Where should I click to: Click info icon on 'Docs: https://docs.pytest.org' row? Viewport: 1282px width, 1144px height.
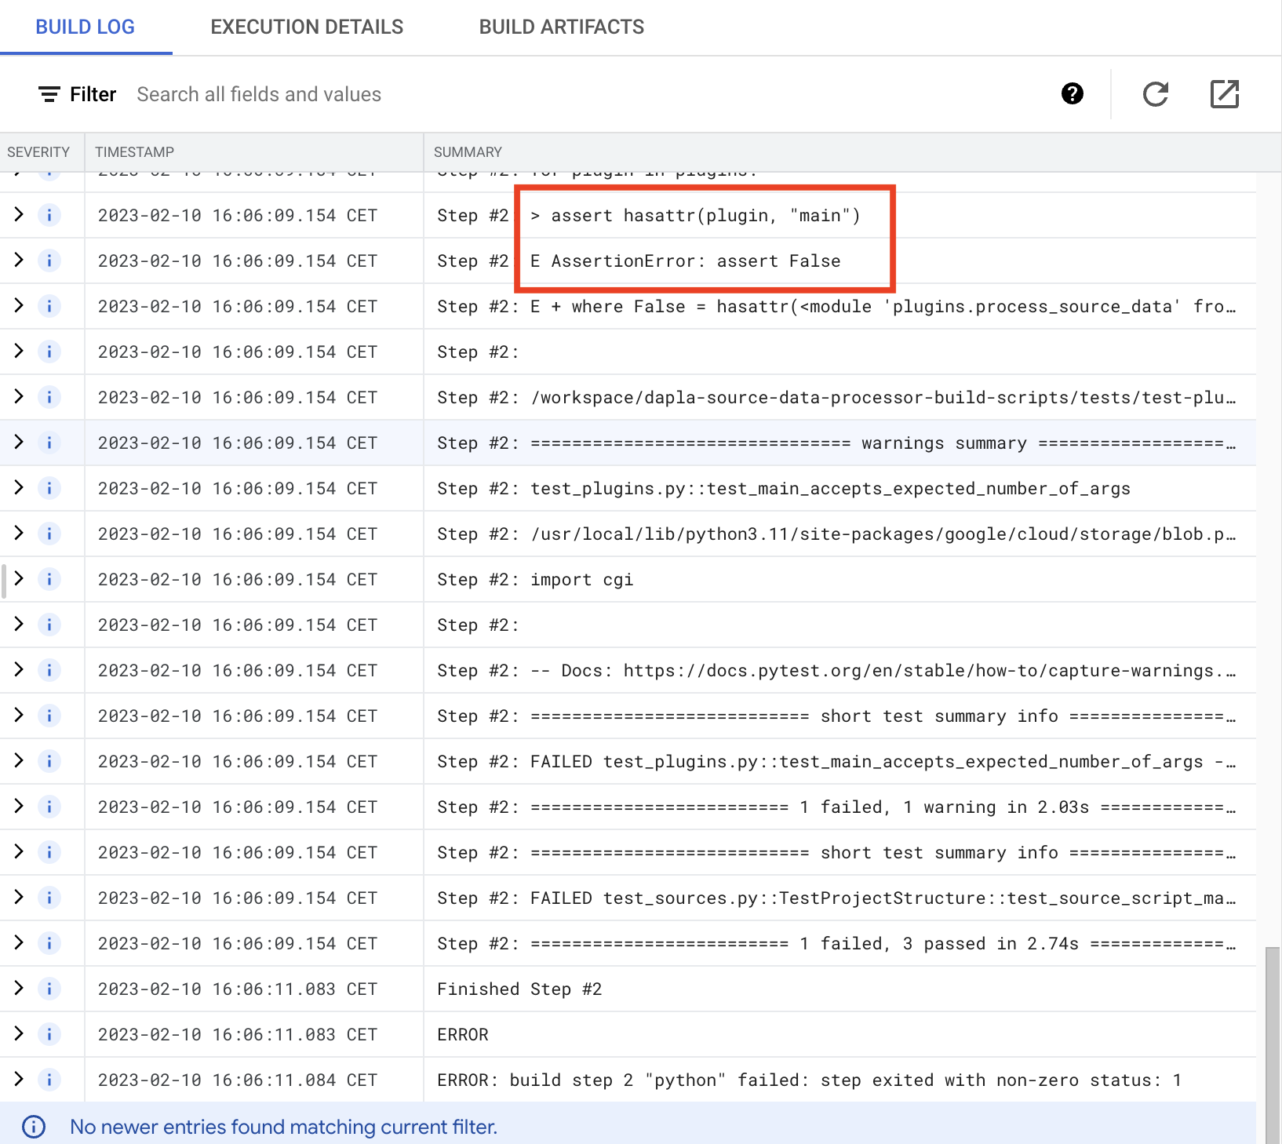point(49,670)
